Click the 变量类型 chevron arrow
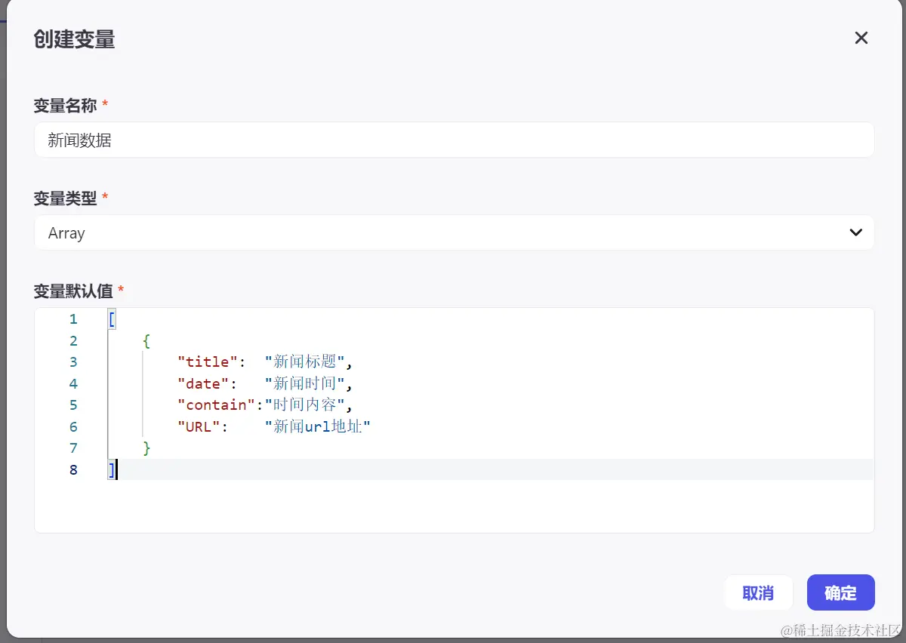Viewport: 906px width, 643px height. point(855,232)
